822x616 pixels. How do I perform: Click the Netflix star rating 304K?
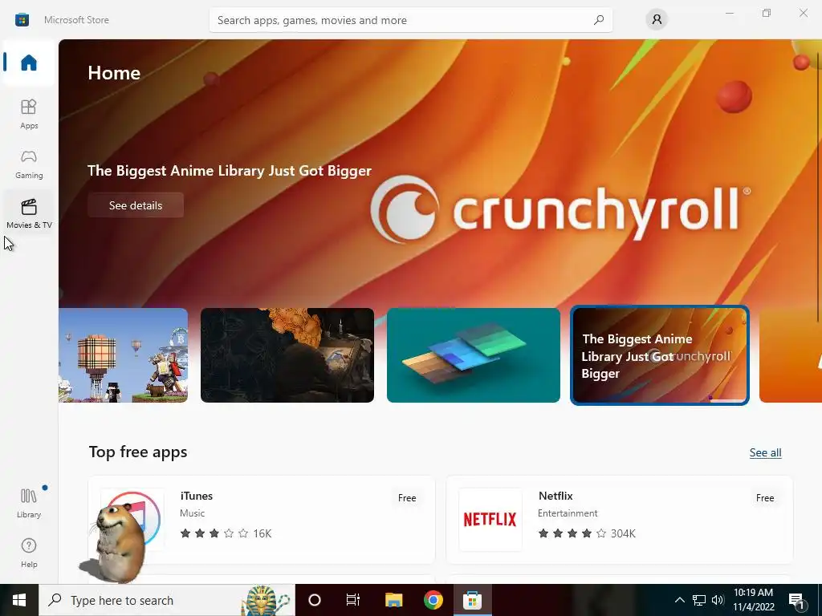(587, 533)
